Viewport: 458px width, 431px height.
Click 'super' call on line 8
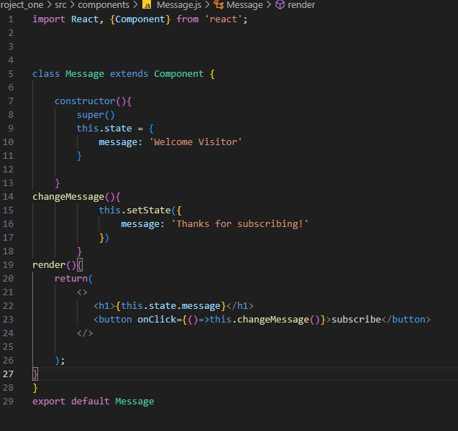point(91,115)
